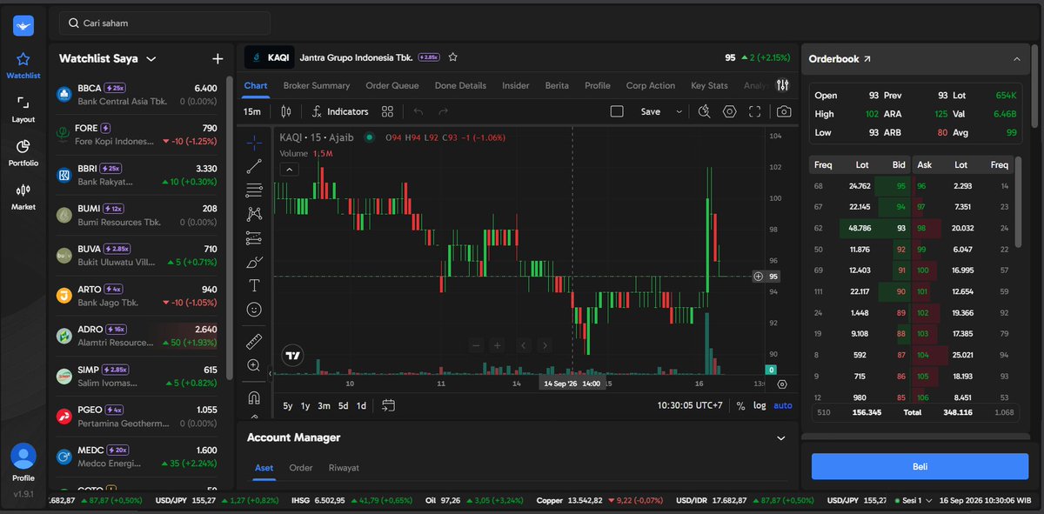Toggle the layout square next to Save
This screenshot has width=1044, height=514.
pyautogui.click(x=617, y=111)
